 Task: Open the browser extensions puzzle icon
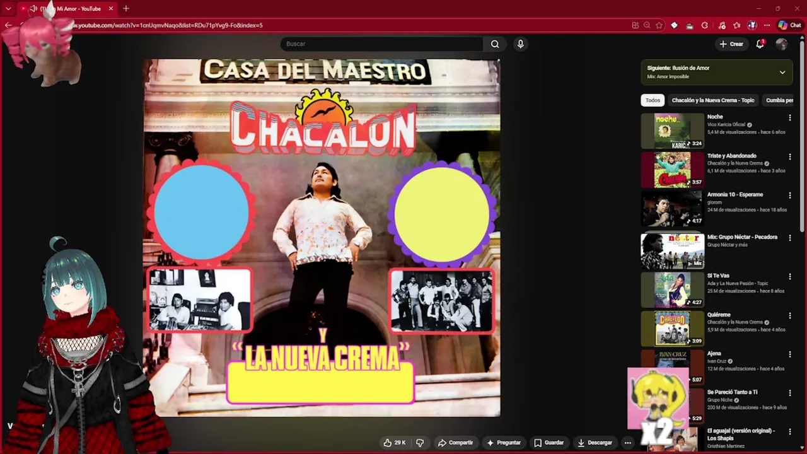pos(704,25)
